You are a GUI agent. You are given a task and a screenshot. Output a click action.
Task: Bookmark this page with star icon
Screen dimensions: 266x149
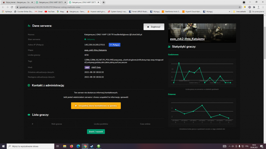[x=240, y=7]
